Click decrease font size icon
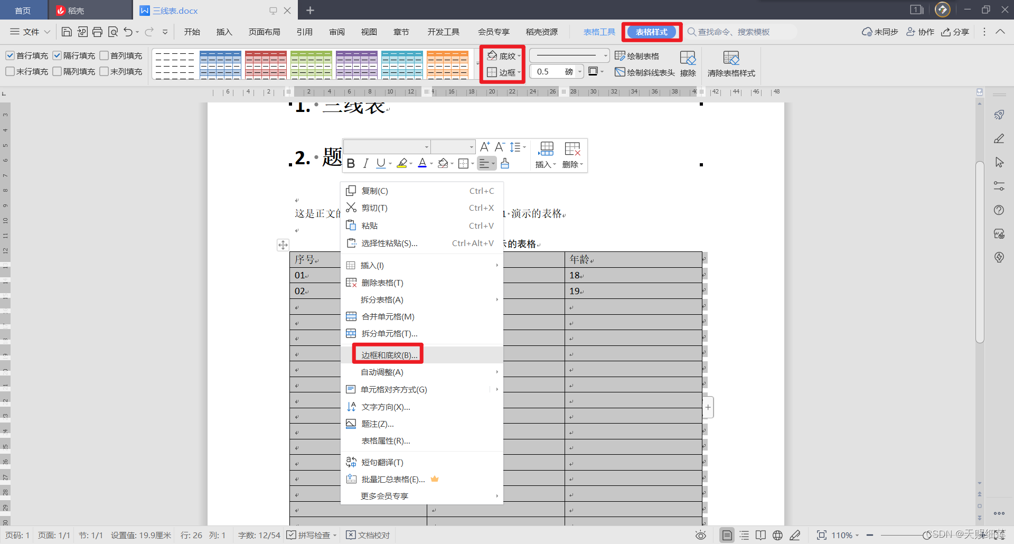 [x=500, y=147]
